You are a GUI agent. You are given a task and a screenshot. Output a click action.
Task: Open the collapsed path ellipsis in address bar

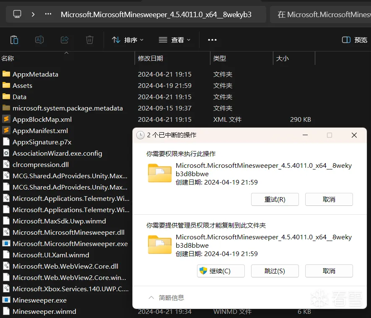[48, 14]
